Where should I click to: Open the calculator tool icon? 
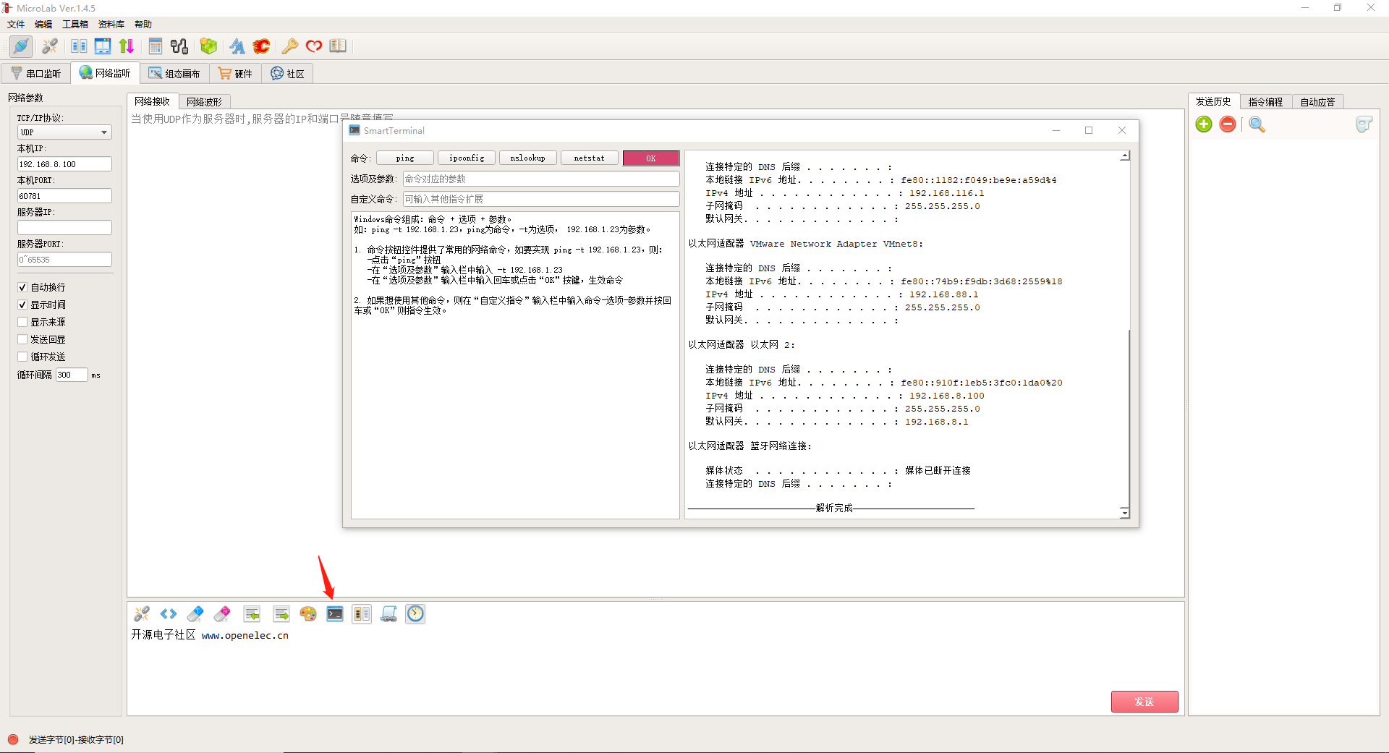click(155, 46)
